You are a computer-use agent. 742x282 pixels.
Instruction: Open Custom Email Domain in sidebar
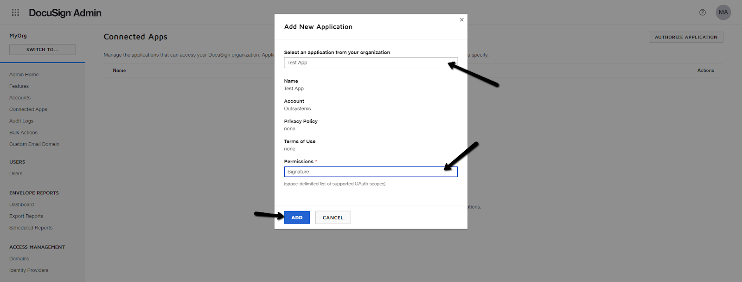[34, 144]
